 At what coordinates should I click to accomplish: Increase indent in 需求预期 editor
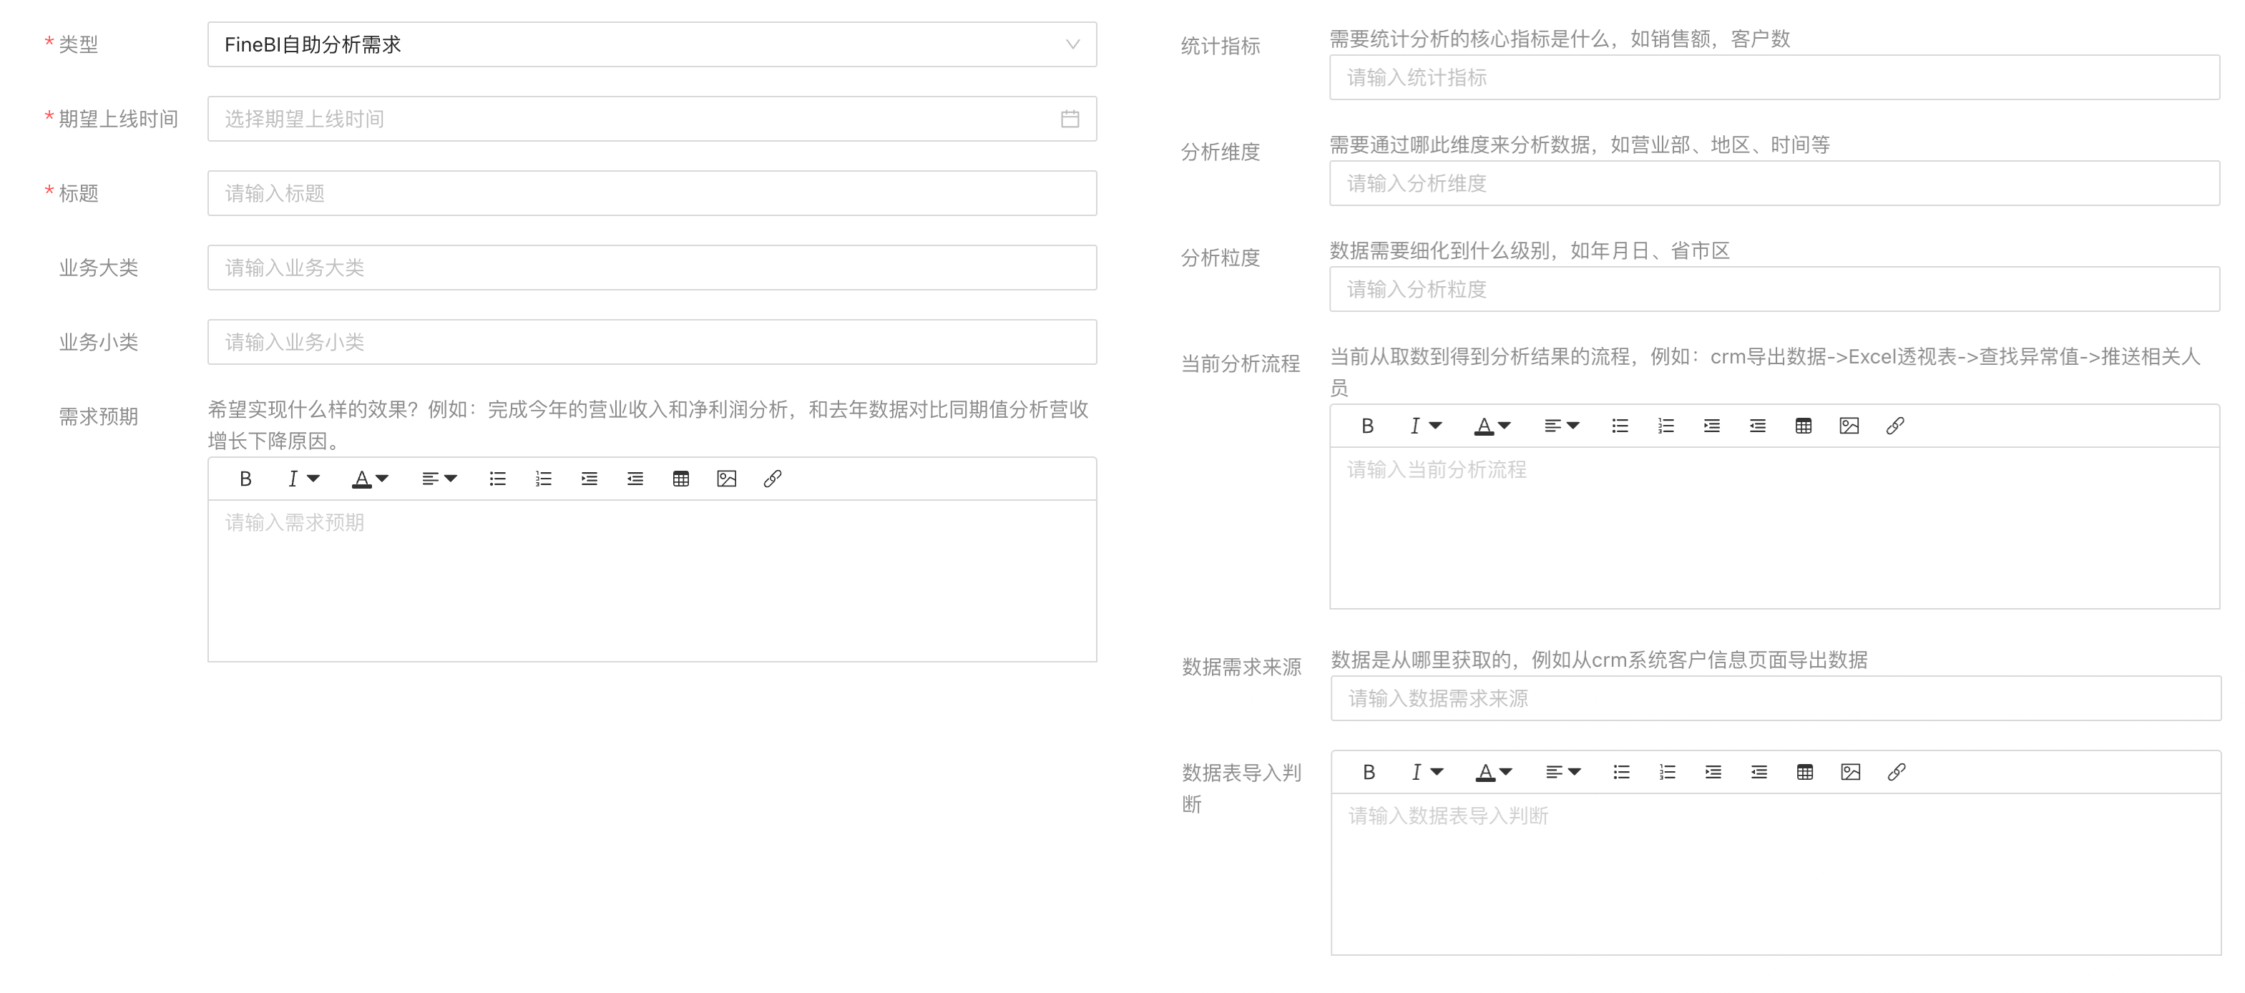pyautogui.click(x=589, y=479)
